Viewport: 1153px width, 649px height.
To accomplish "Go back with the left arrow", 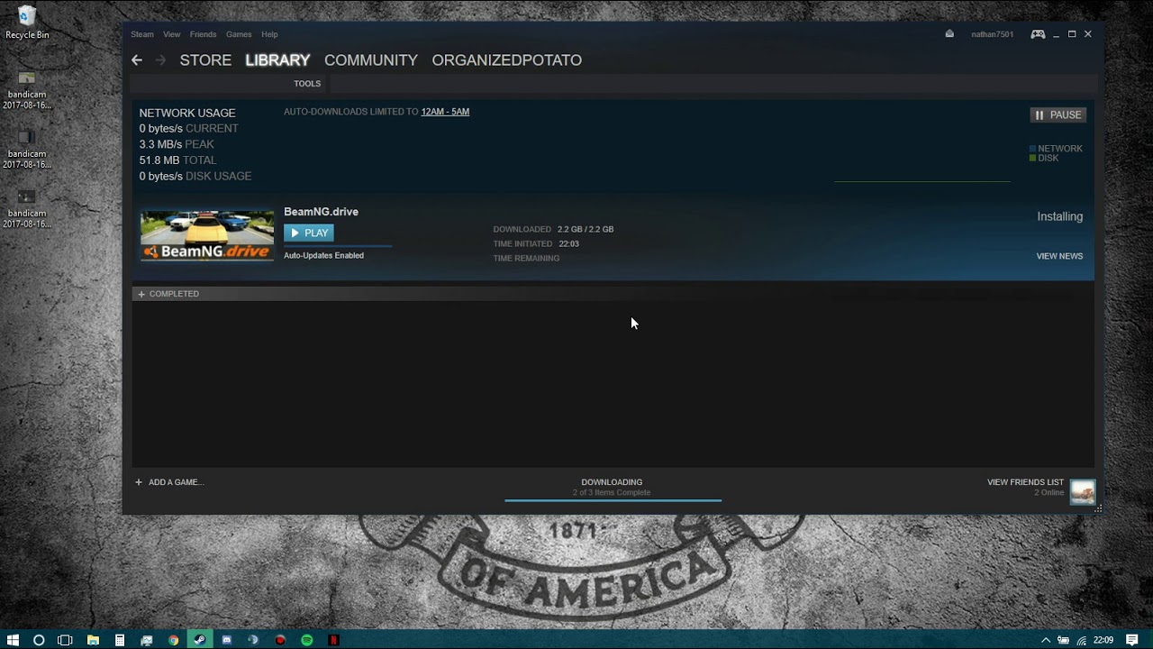I will pyautogui.click(x=137, y=60).
